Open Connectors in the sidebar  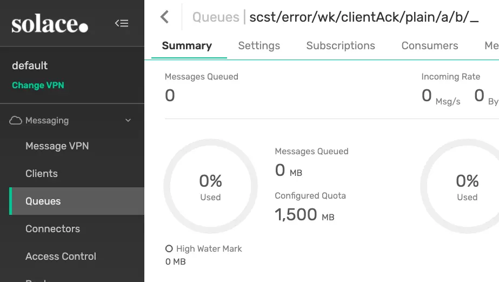click(x=52, y=229)
